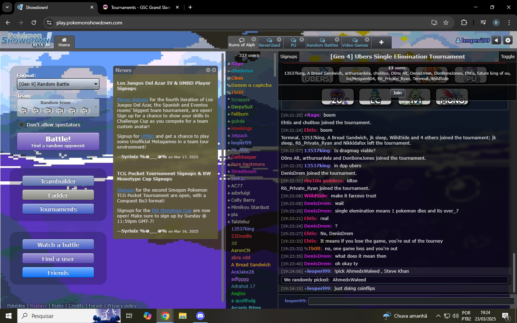Open the Random team selector

click(58, 108)
